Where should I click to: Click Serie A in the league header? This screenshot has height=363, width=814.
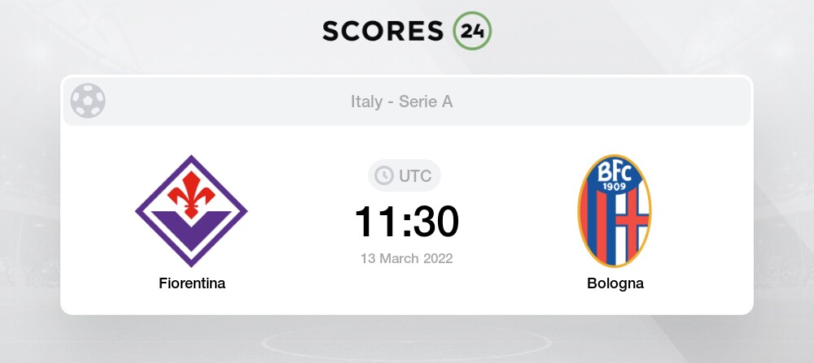426,102
